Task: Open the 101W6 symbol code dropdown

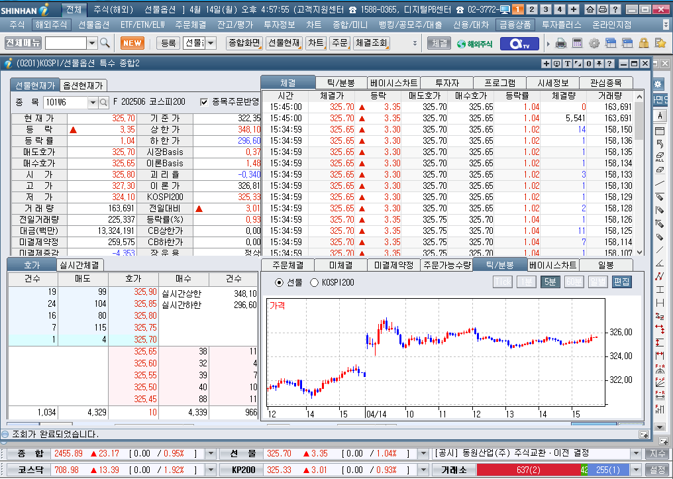Action: coord(93,102)
